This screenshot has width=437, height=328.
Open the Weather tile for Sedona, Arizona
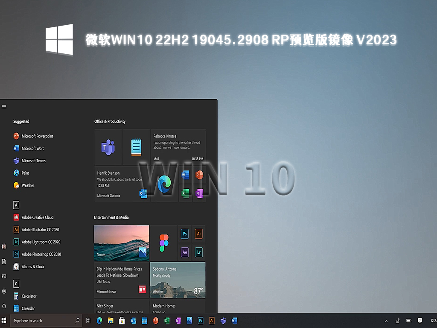pos(178,280)
